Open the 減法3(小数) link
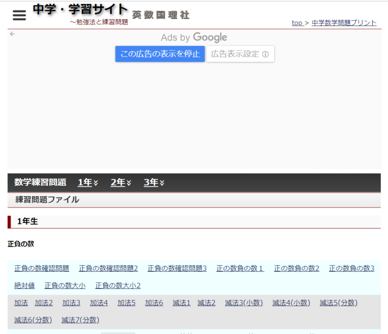 244,303
